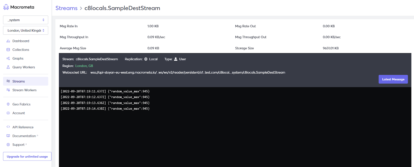Click the Msg Rate In value 1.00 KB
Viewport: 414px width, 167px height.
coord(153,26)
